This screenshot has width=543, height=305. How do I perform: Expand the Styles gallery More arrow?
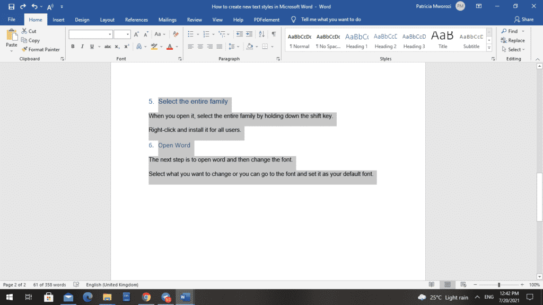pos(489,48)
